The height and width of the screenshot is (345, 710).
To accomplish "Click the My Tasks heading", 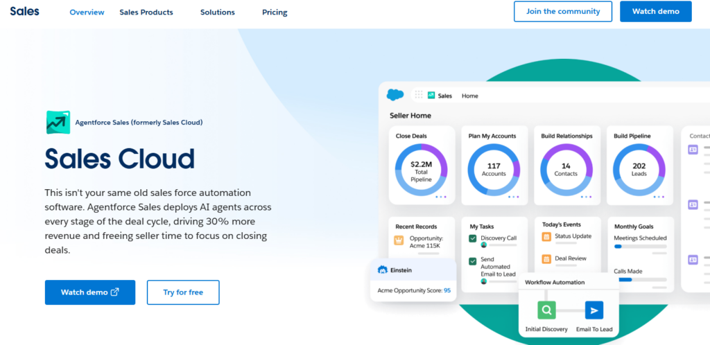I will tap(482, 227).
